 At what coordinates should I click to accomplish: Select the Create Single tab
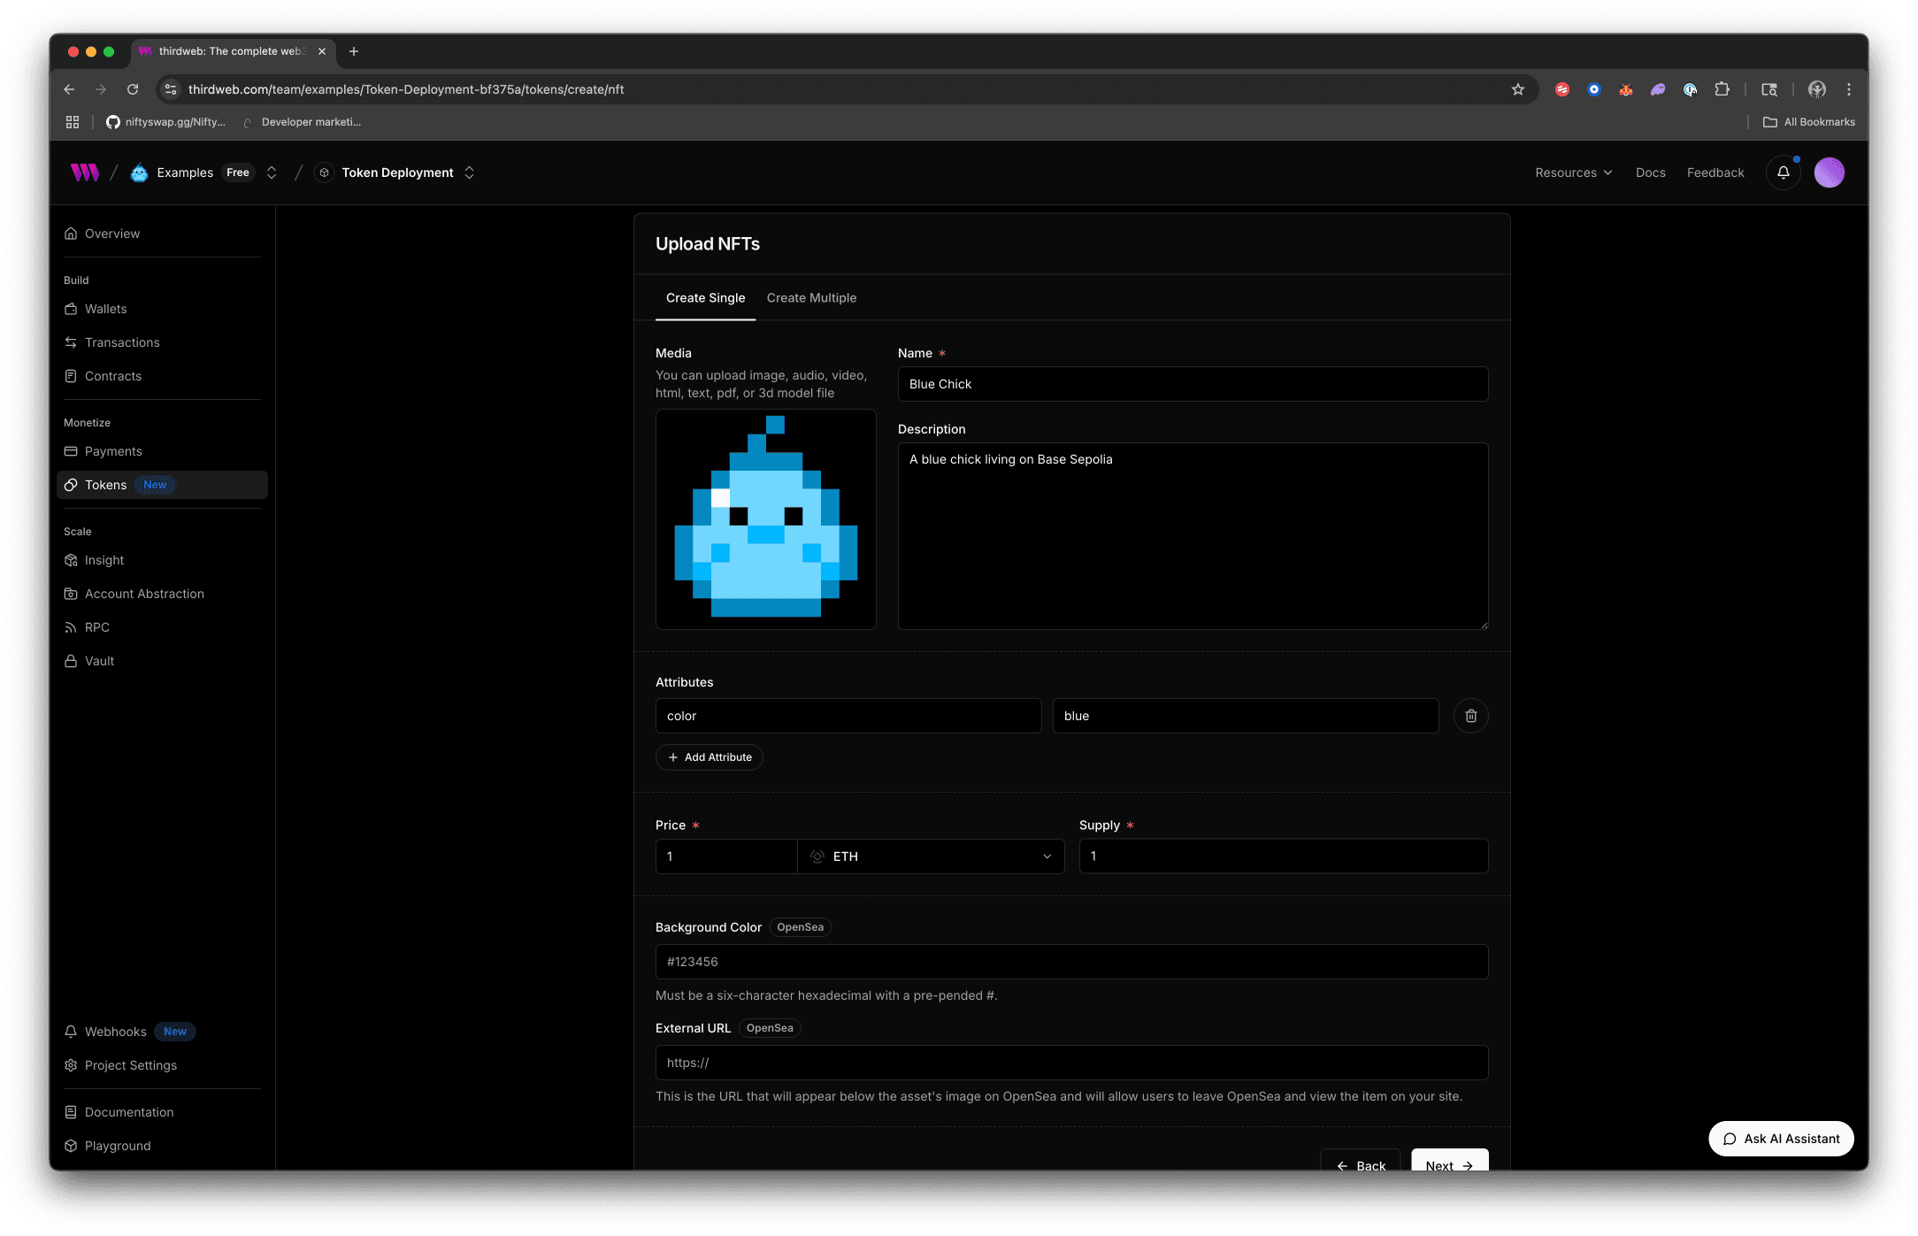click(x=705, y=298)
